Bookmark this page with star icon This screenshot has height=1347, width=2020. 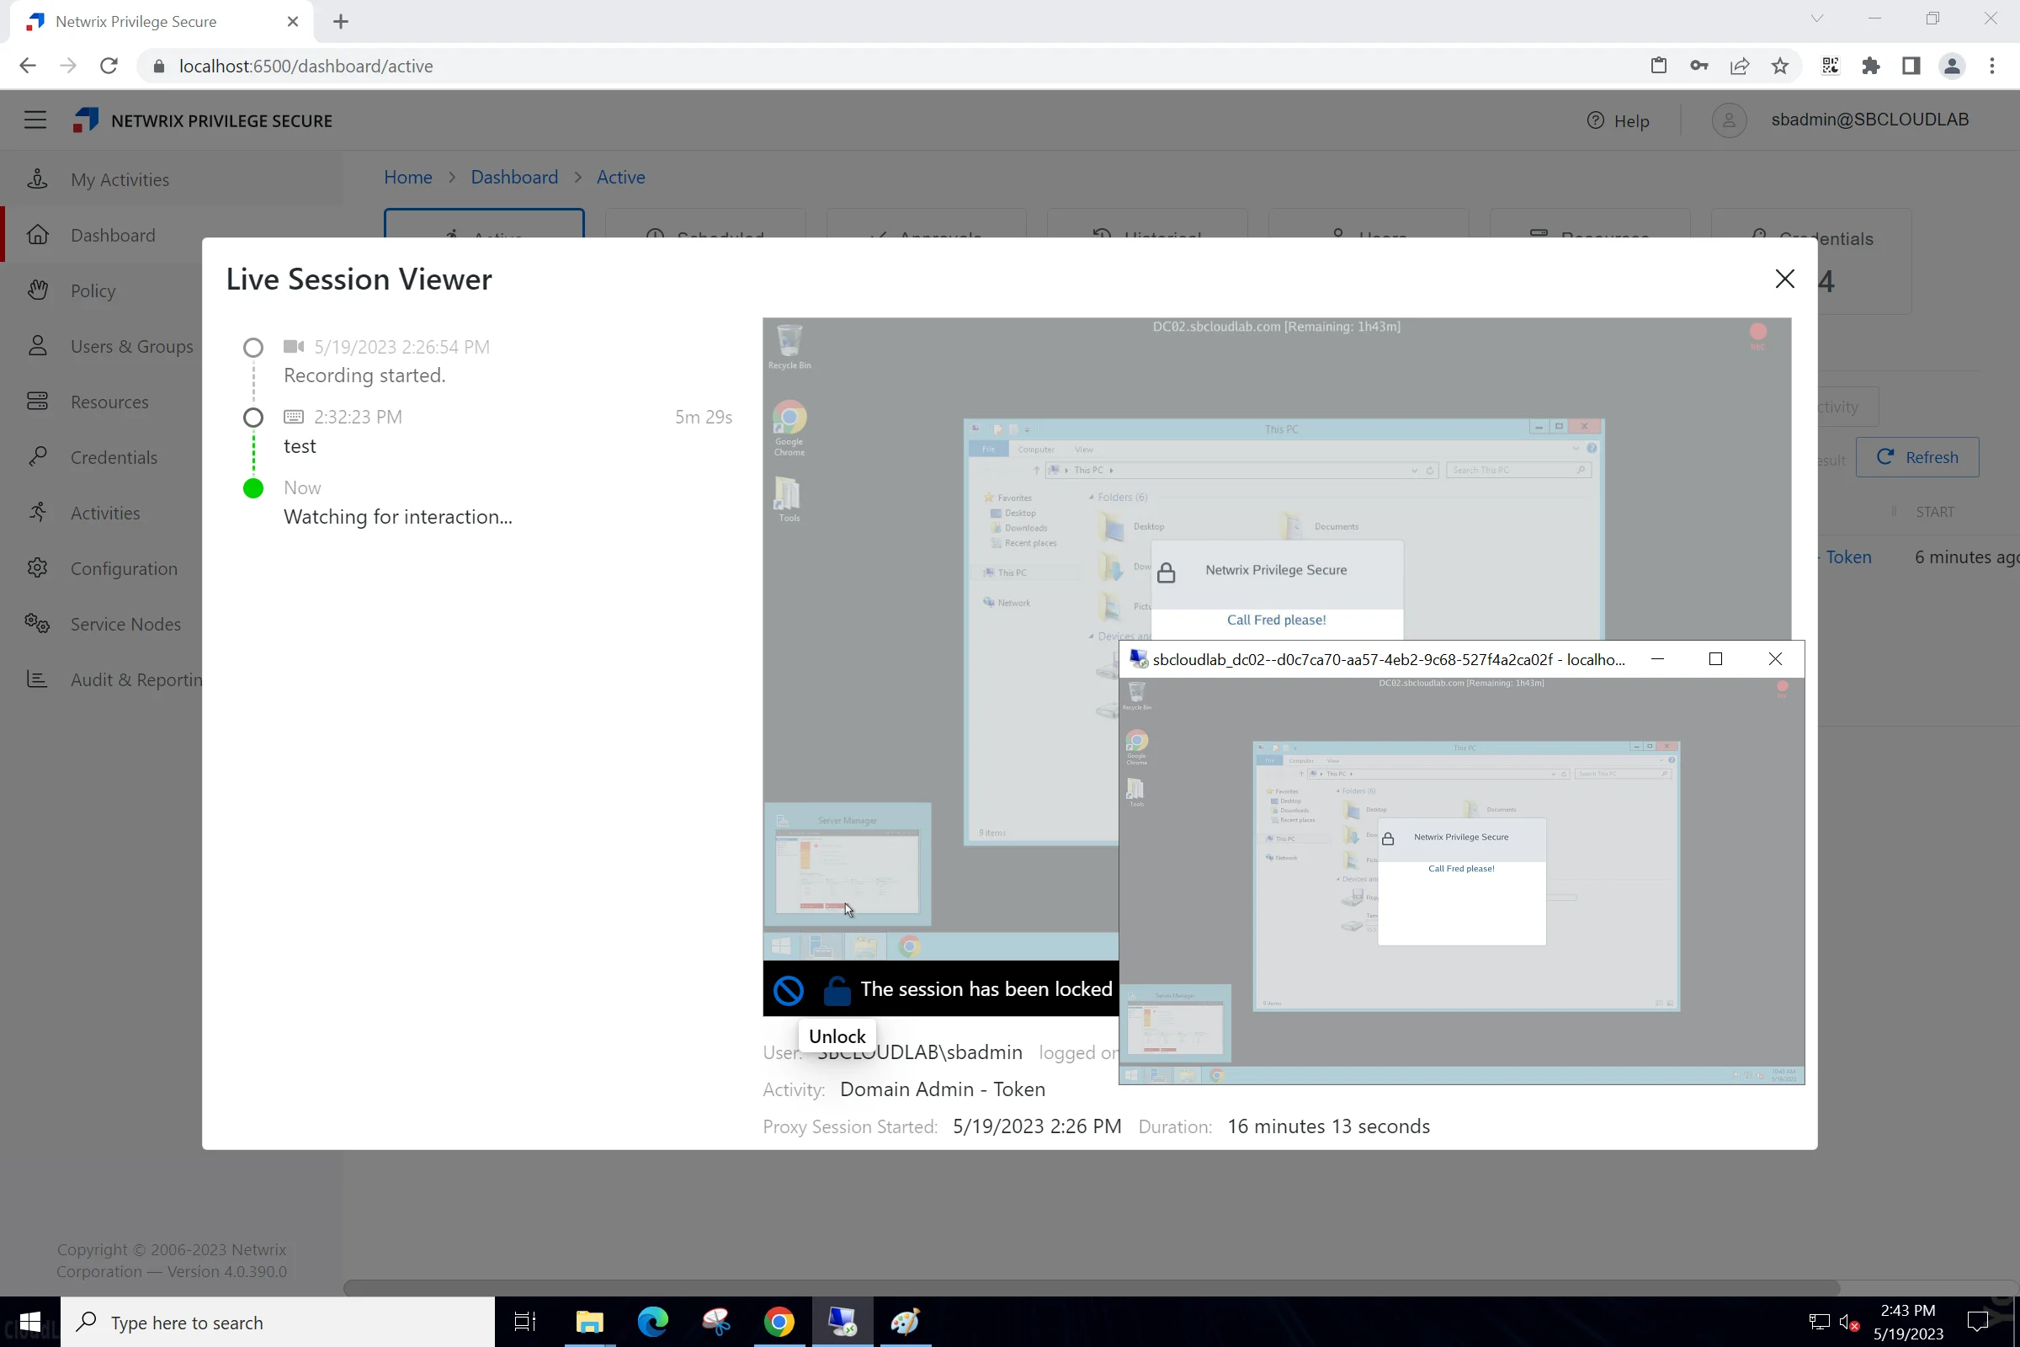[x=1779, y=67]
